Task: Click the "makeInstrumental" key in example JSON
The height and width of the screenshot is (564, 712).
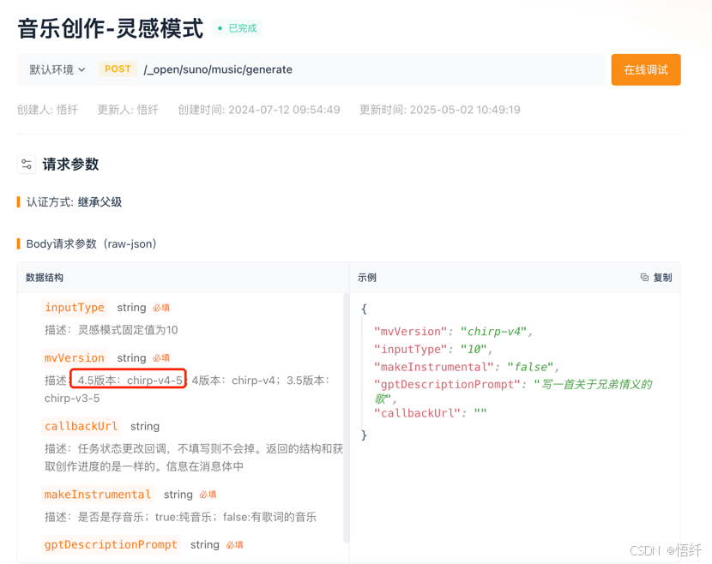Action: tap(434, 367)
